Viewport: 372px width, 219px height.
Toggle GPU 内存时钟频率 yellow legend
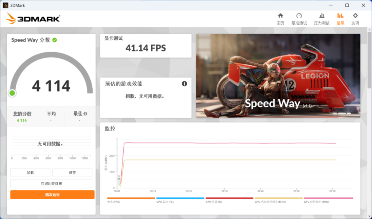coord(279,200)
